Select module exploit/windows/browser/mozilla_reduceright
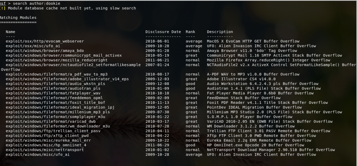This screenshot has height=166, width=357. (x=57, y=60)
